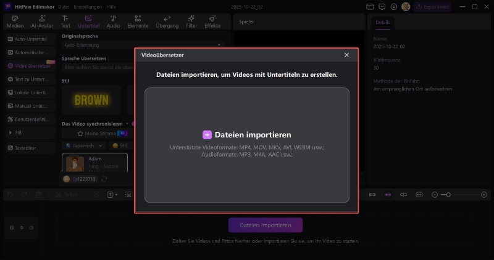Screen dimensions: 494x260
Task: Click Dateien importieren in the dialog
Action: pyautogui.click(x=246, y=134)
